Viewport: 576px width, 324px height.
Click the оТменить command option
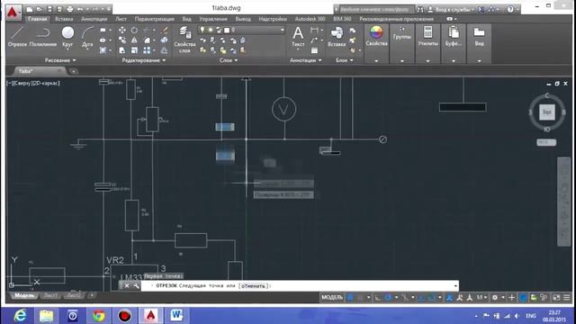click(254, 286)
